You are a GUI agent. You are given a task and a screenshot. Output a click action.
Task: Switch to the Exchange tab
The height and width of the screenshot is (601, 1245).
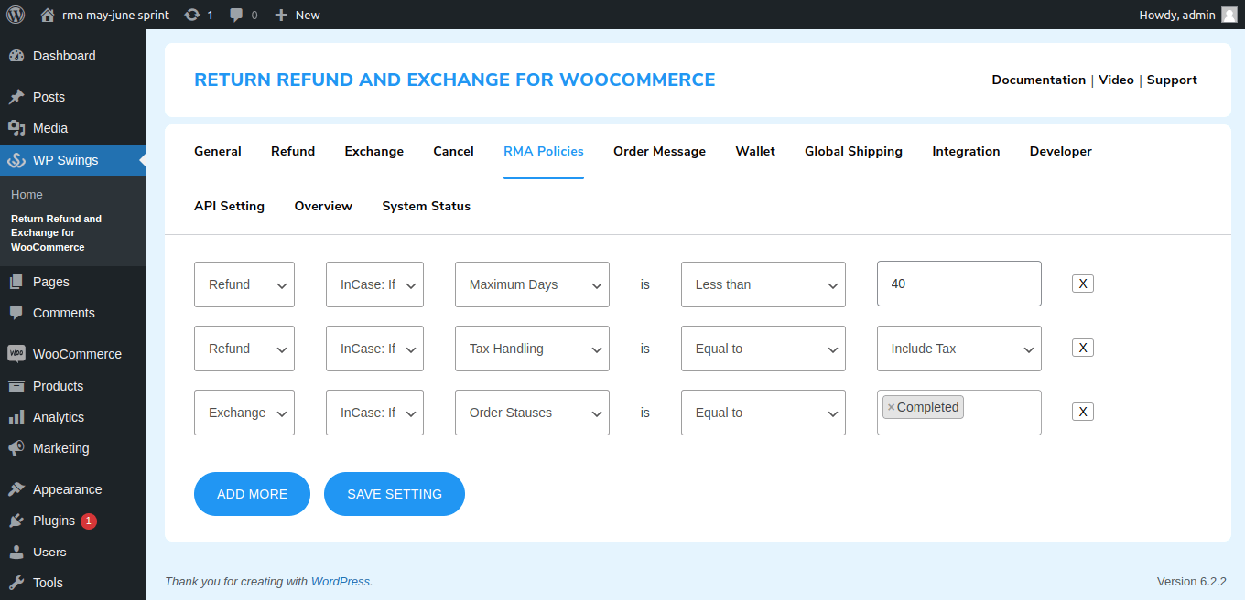click(x=374, y=152)
